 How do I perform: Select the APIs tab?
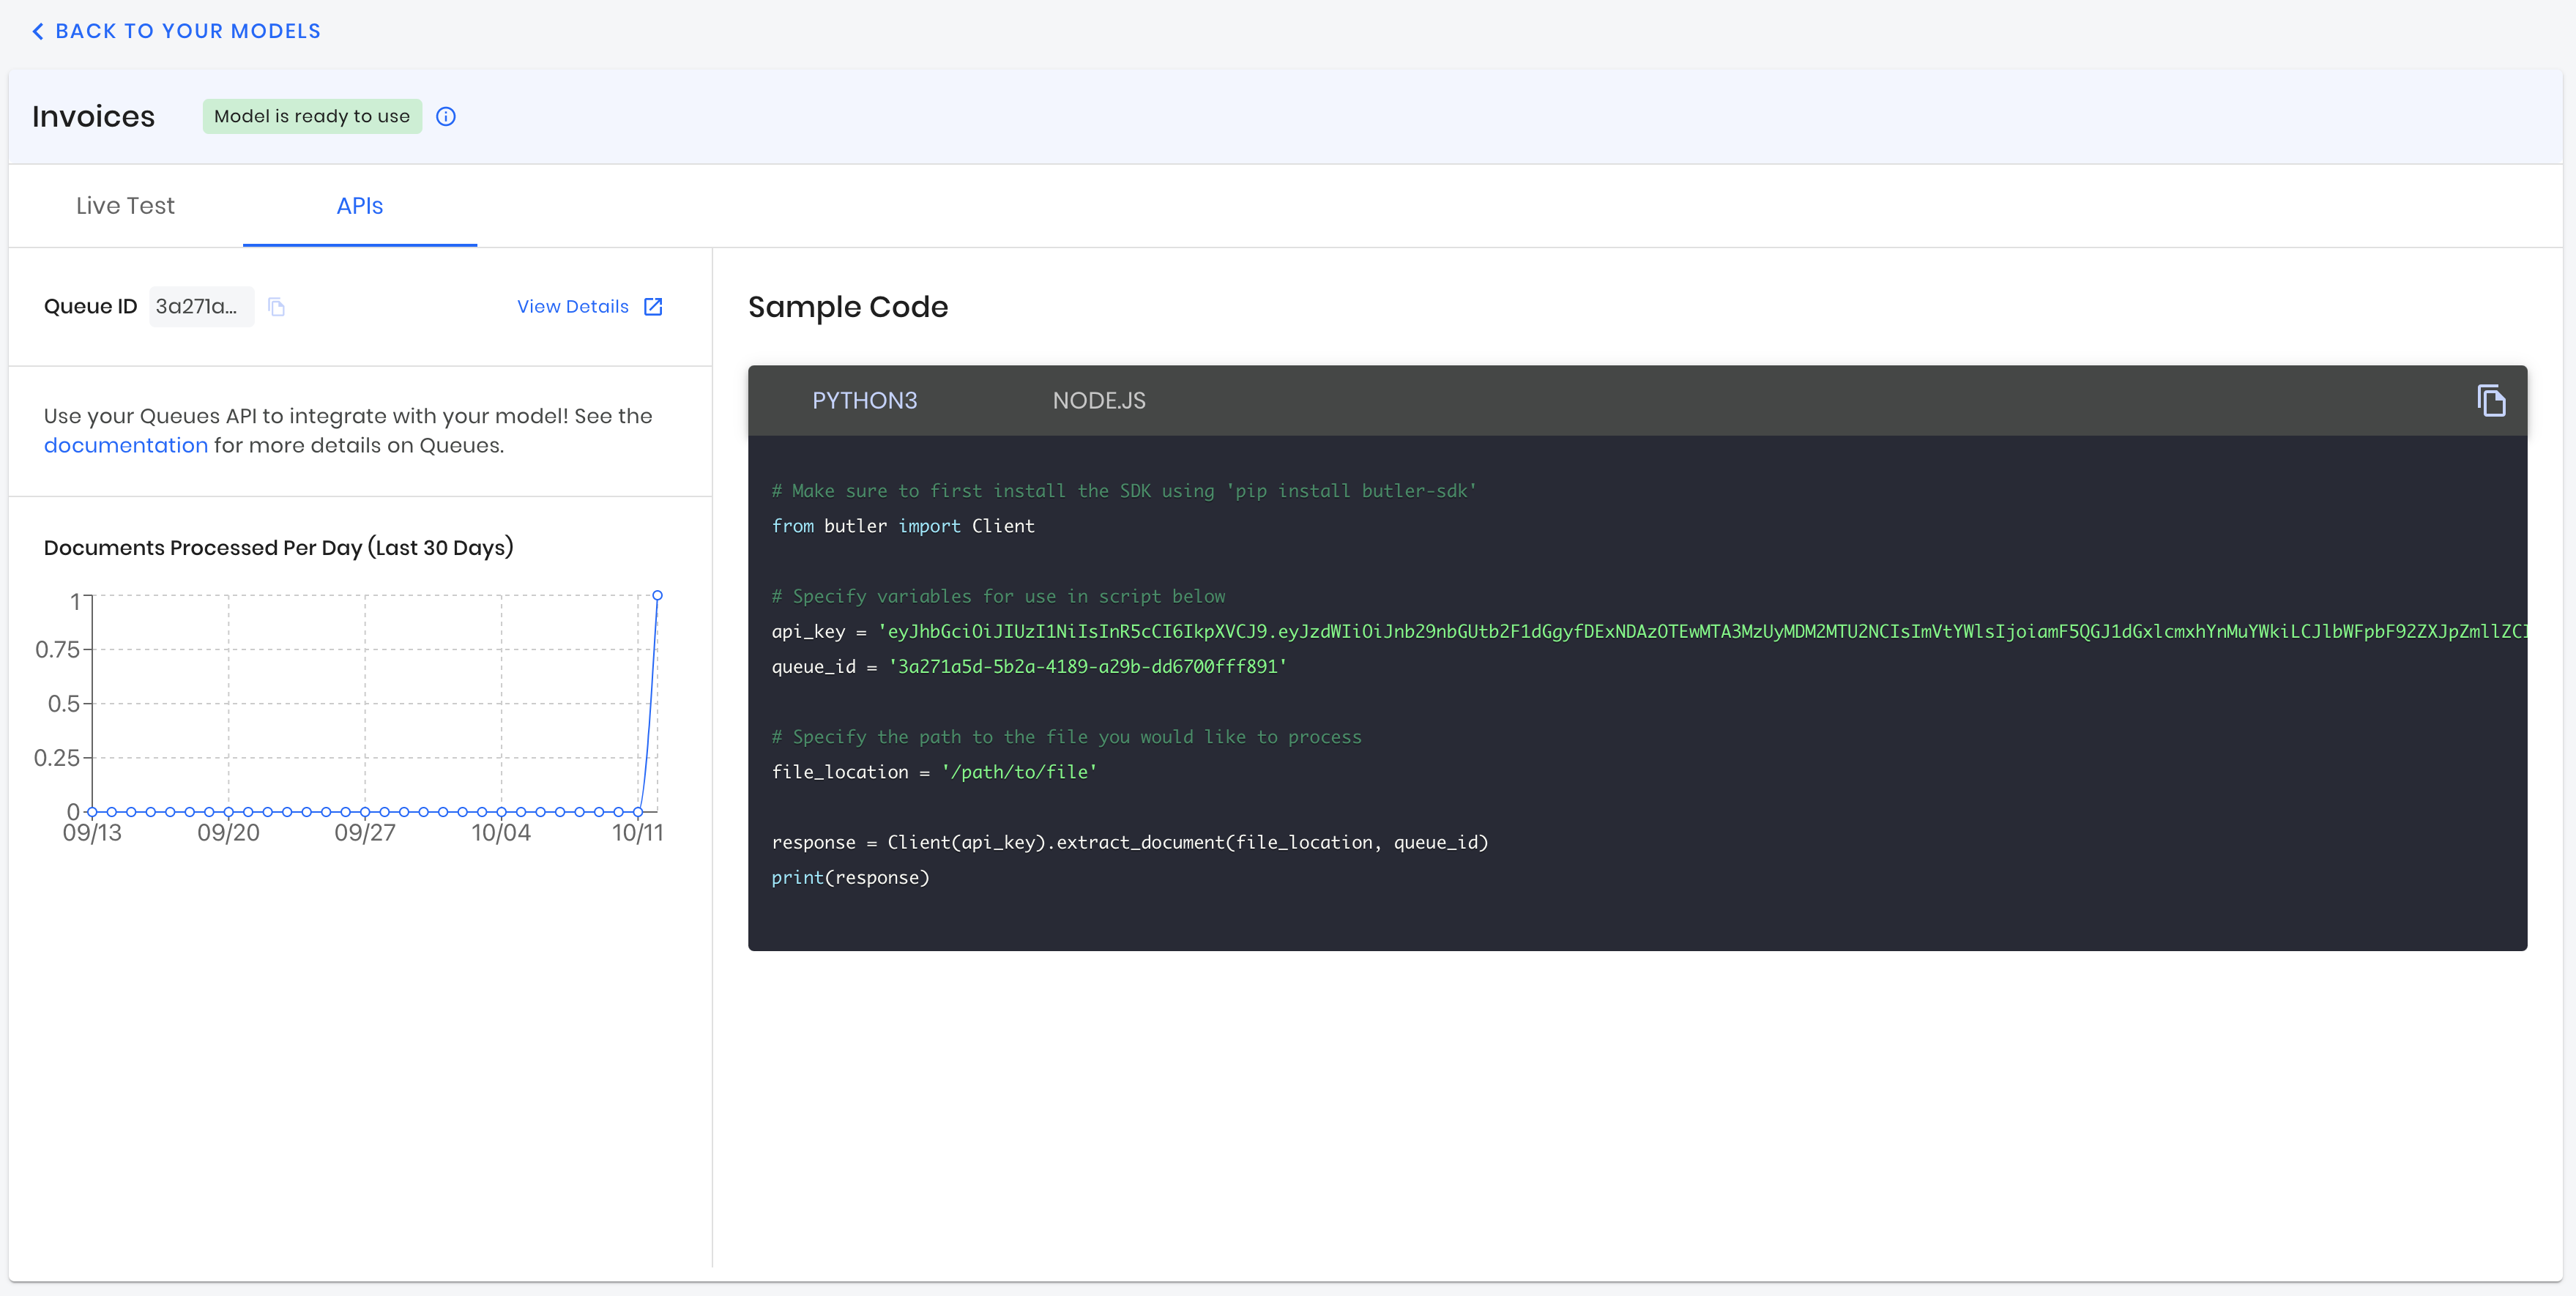click(x=359, y=206)
